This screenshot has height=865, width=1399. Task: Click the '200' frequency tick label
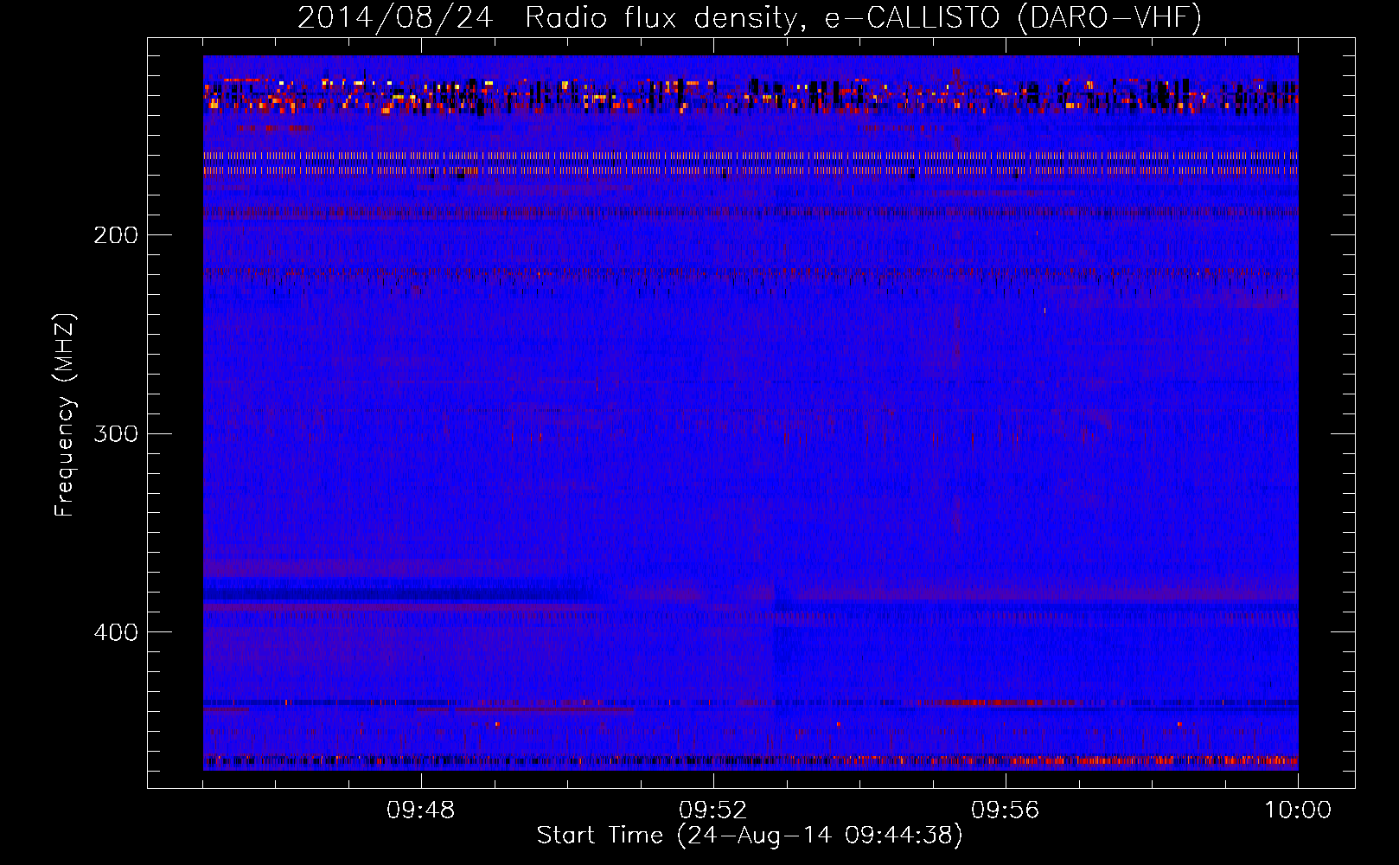pos(116,234)
